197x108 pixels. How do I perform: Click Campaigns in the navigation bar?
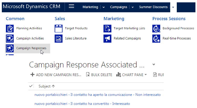pyautogui.click(x=119, y=7)
